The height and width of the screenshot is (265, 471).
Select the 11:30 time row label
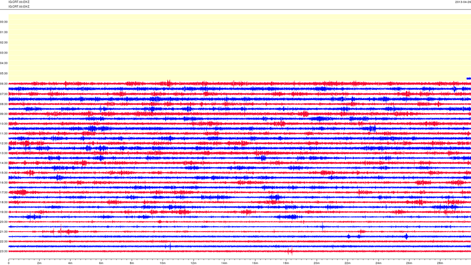pyautogui.click(x=4, y=133)
